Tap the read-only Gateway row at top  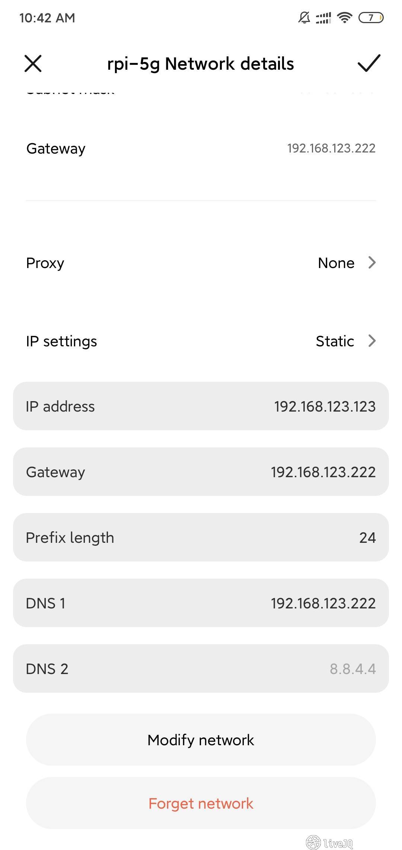click(x=201, y=148)
